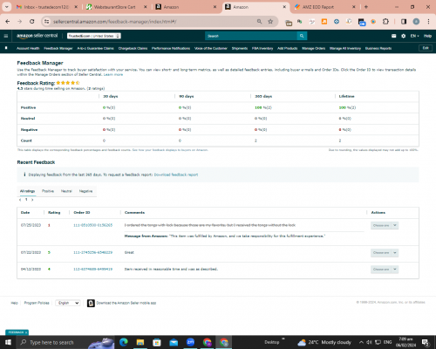
Task: Click the Program Policies footer link
Action: pos(37,303)
